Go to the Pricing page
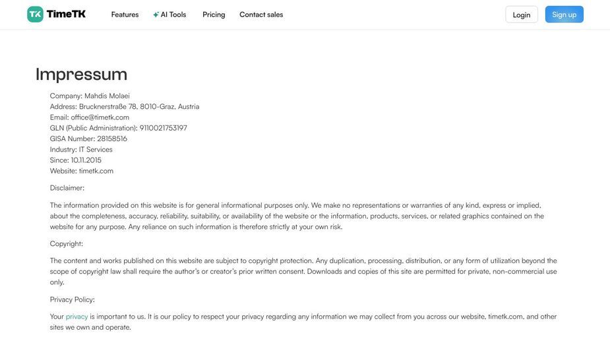Viewport: 610px width, 343px height. [214, 15]
